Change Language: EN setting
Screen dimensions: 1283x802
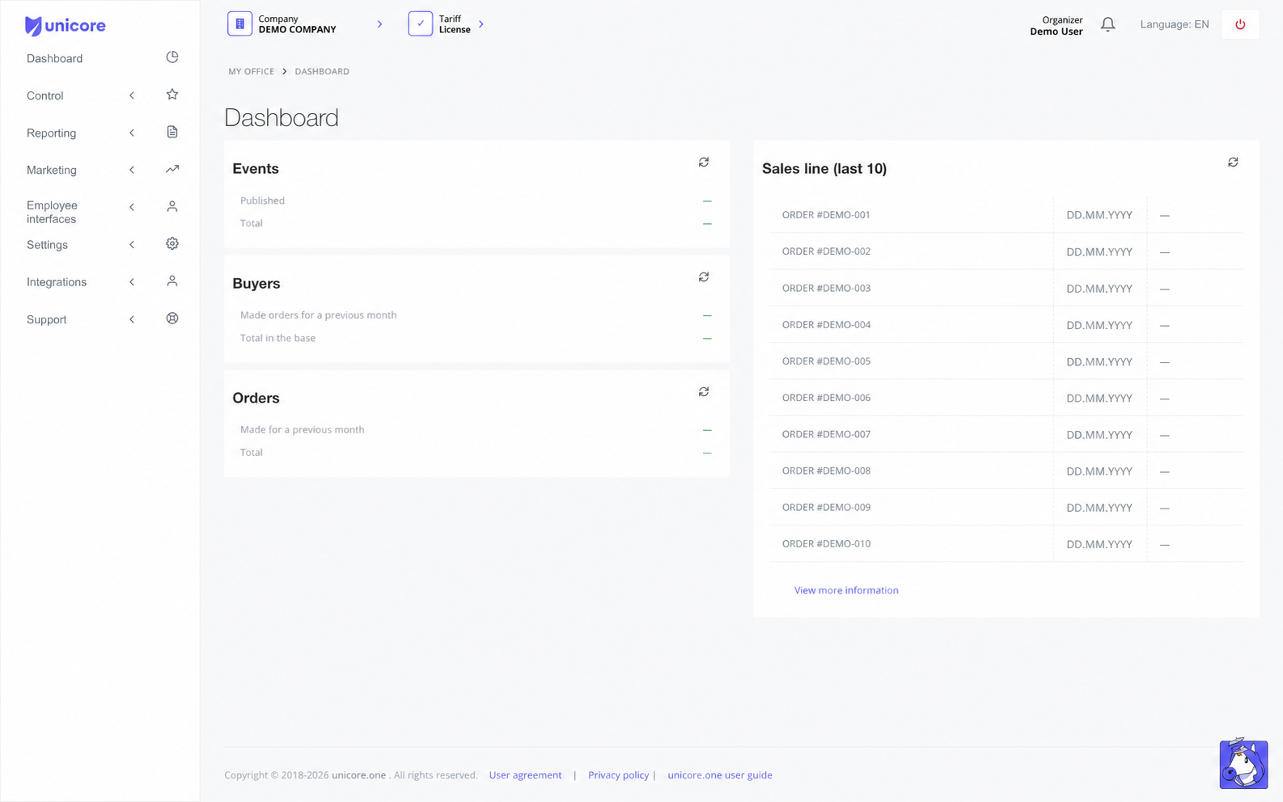1175,24
